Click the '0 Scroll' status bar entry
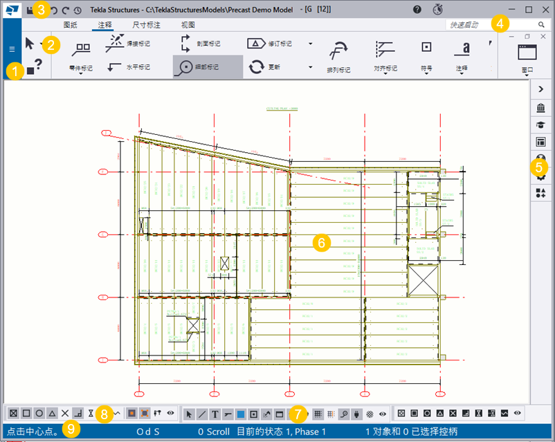Viewport: 555px width, 442px height. [214, 432]
